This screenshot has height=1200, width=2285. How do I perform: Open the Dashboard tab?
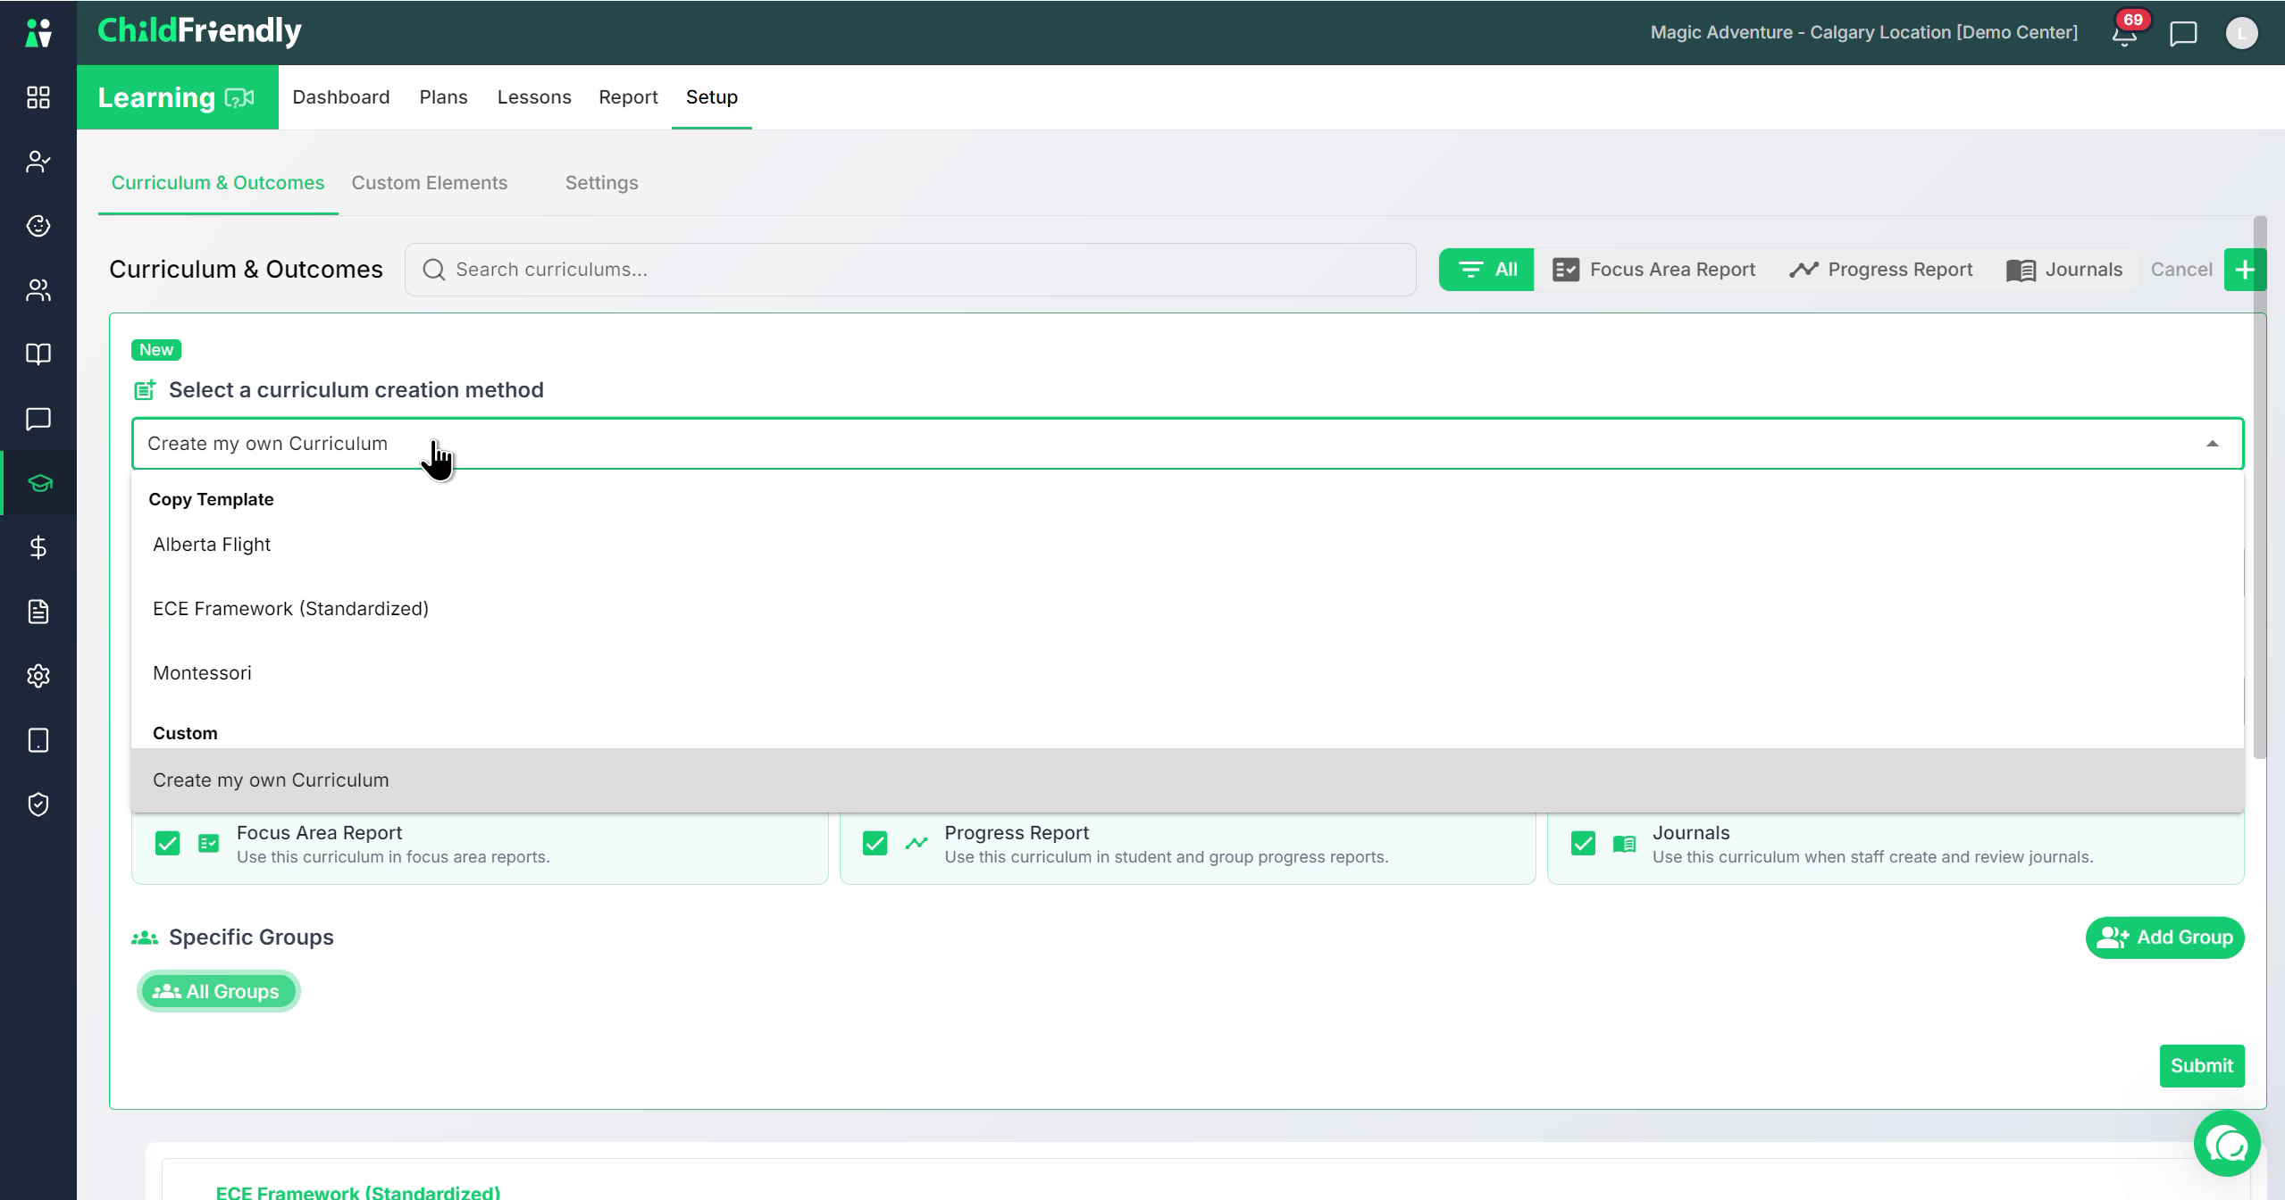click(x=341, y=97)
